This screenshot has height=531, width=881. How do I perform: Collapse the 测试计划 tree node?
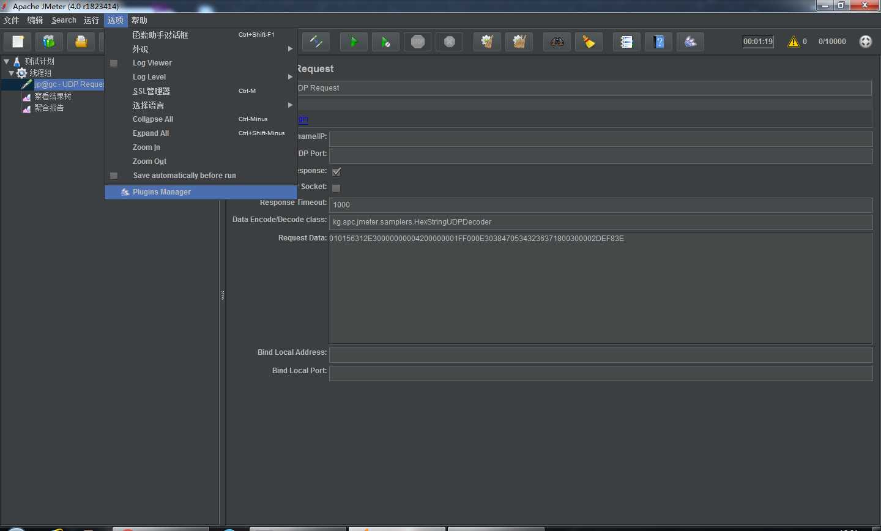[x=6, y=61]
